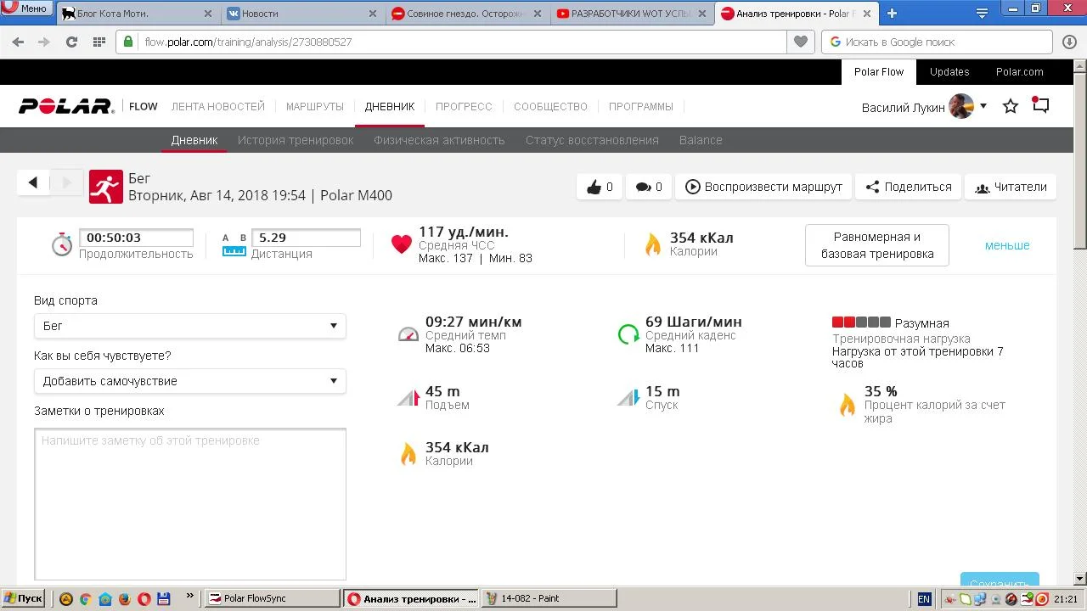The image size is (1087, 611).
Task: Click the heart bookmark icon in address bar
Action: 800,42
